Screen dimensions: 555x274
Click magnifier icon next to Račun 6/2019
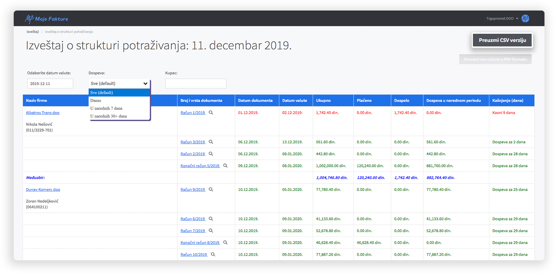(211, 219)
